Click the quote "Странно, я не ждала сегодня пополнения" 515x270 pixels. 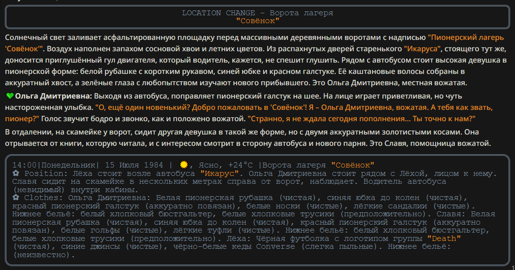361,119
